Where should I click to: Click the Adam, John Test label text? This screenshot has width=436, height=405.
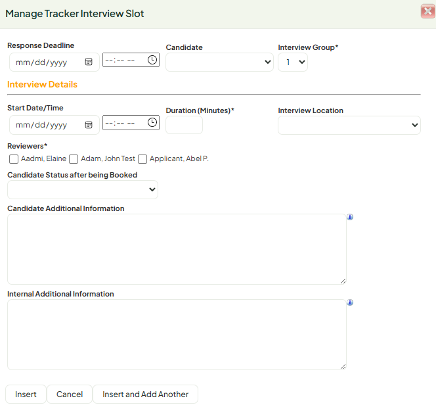click(108, 158)
